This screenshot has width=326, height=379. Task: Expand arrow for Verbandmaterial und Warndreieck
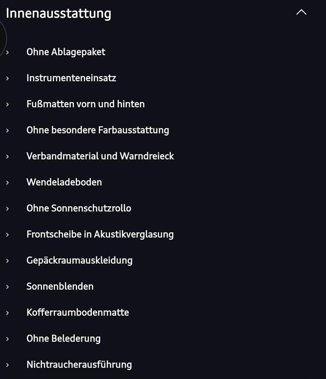[7, 156]
